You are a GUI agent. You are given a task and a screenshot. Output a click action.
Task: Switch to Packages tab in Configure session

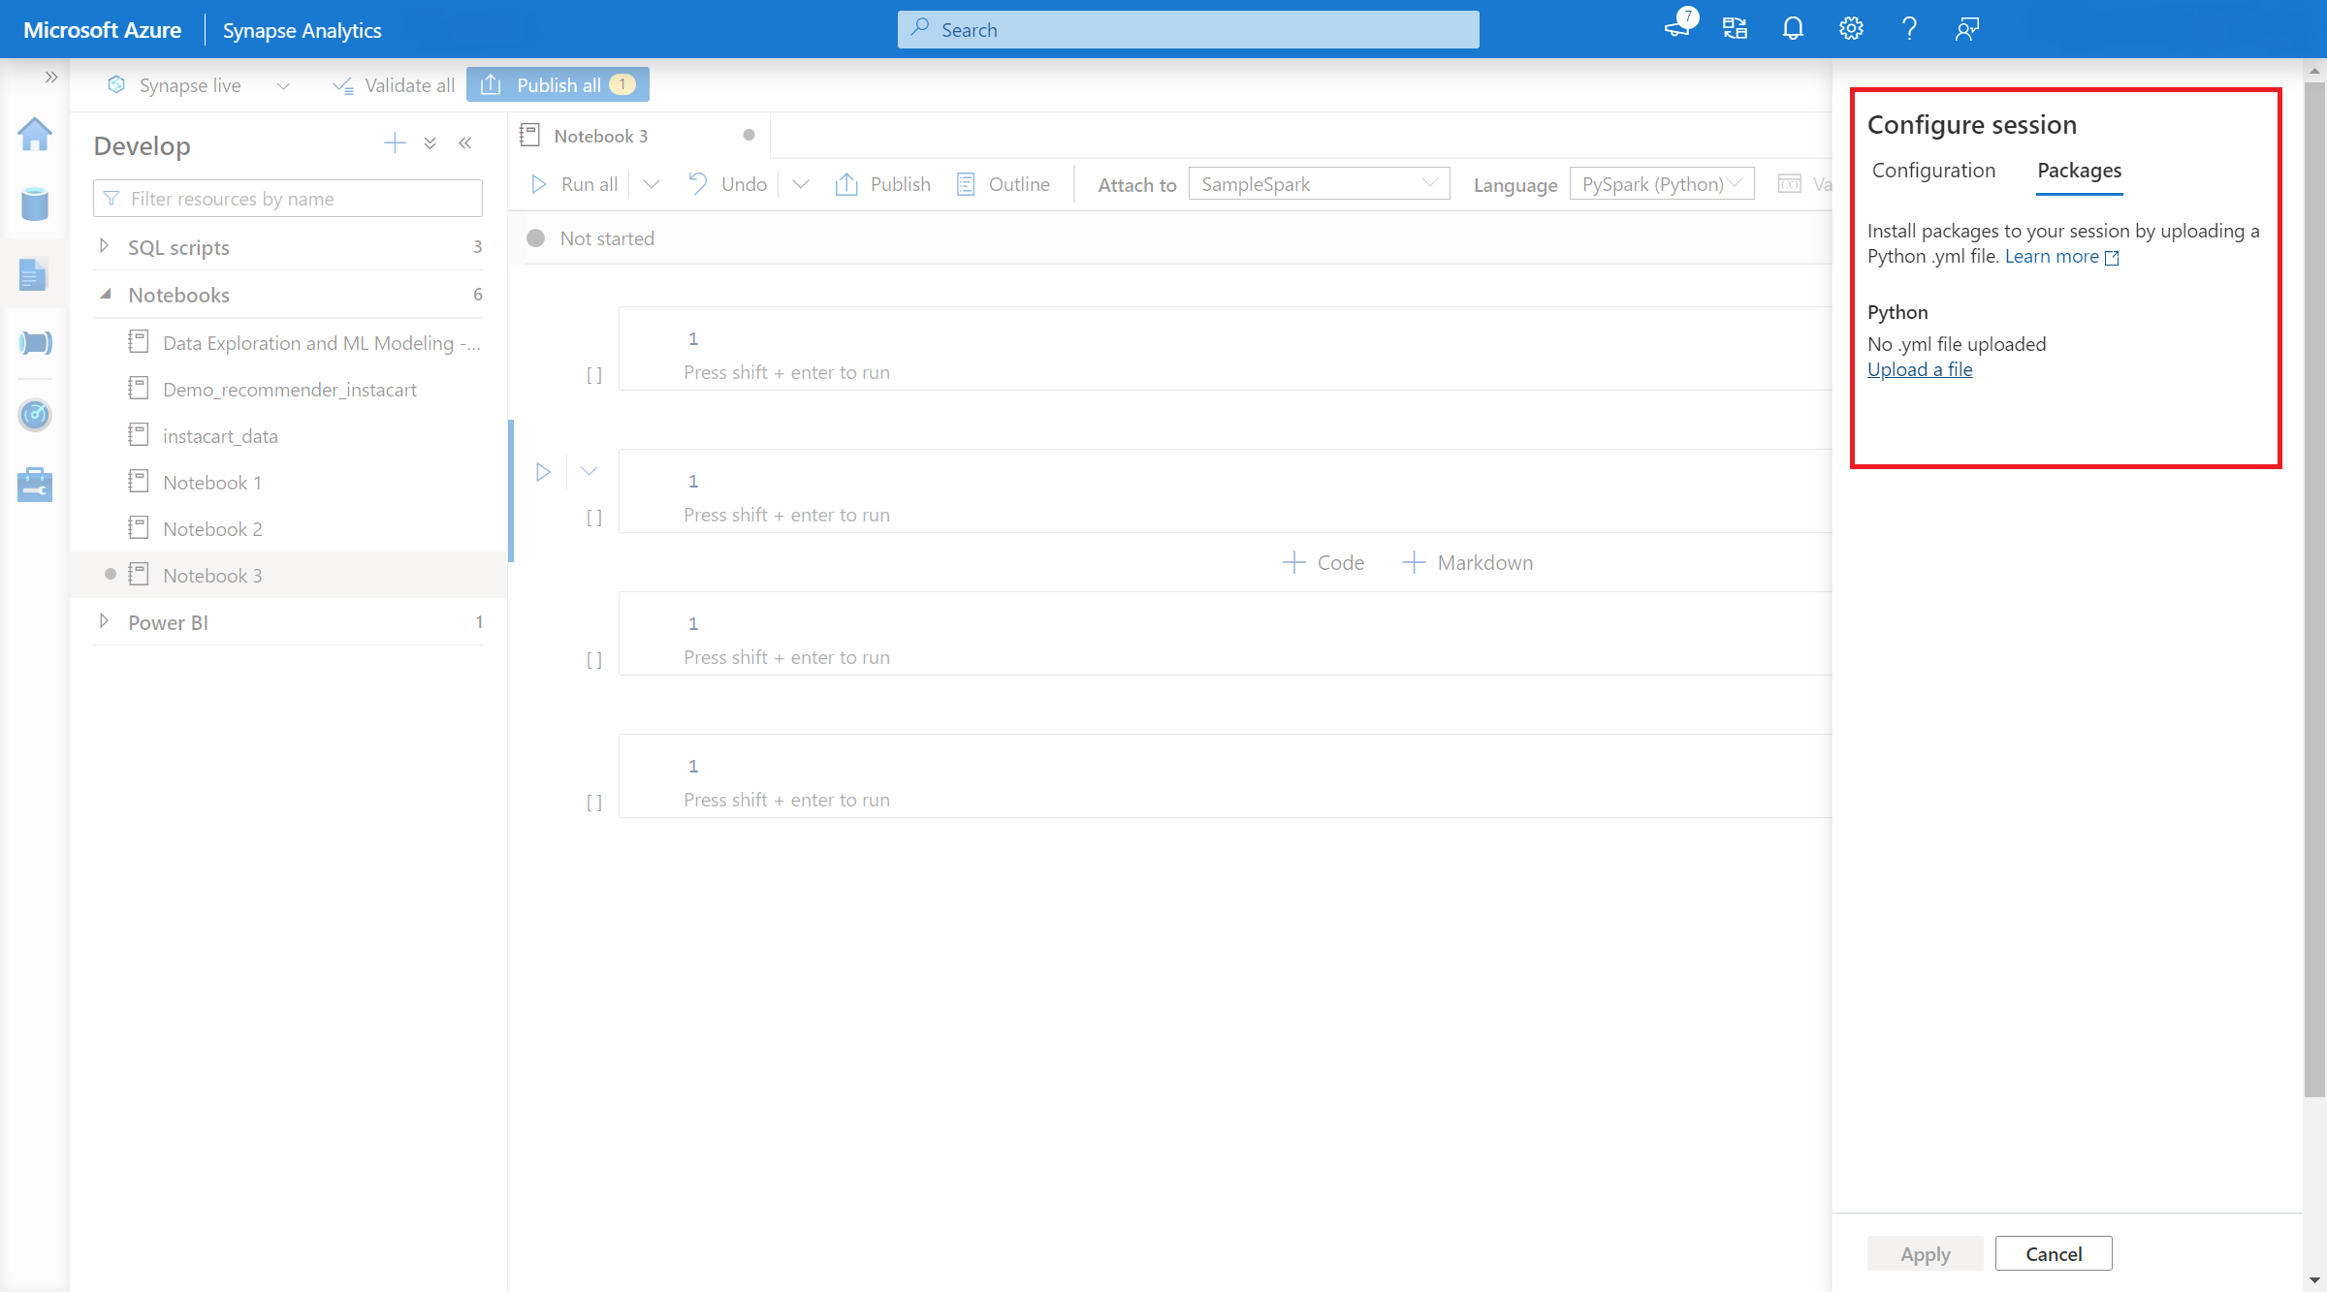pyautogui.click(x=2079, y=171)
